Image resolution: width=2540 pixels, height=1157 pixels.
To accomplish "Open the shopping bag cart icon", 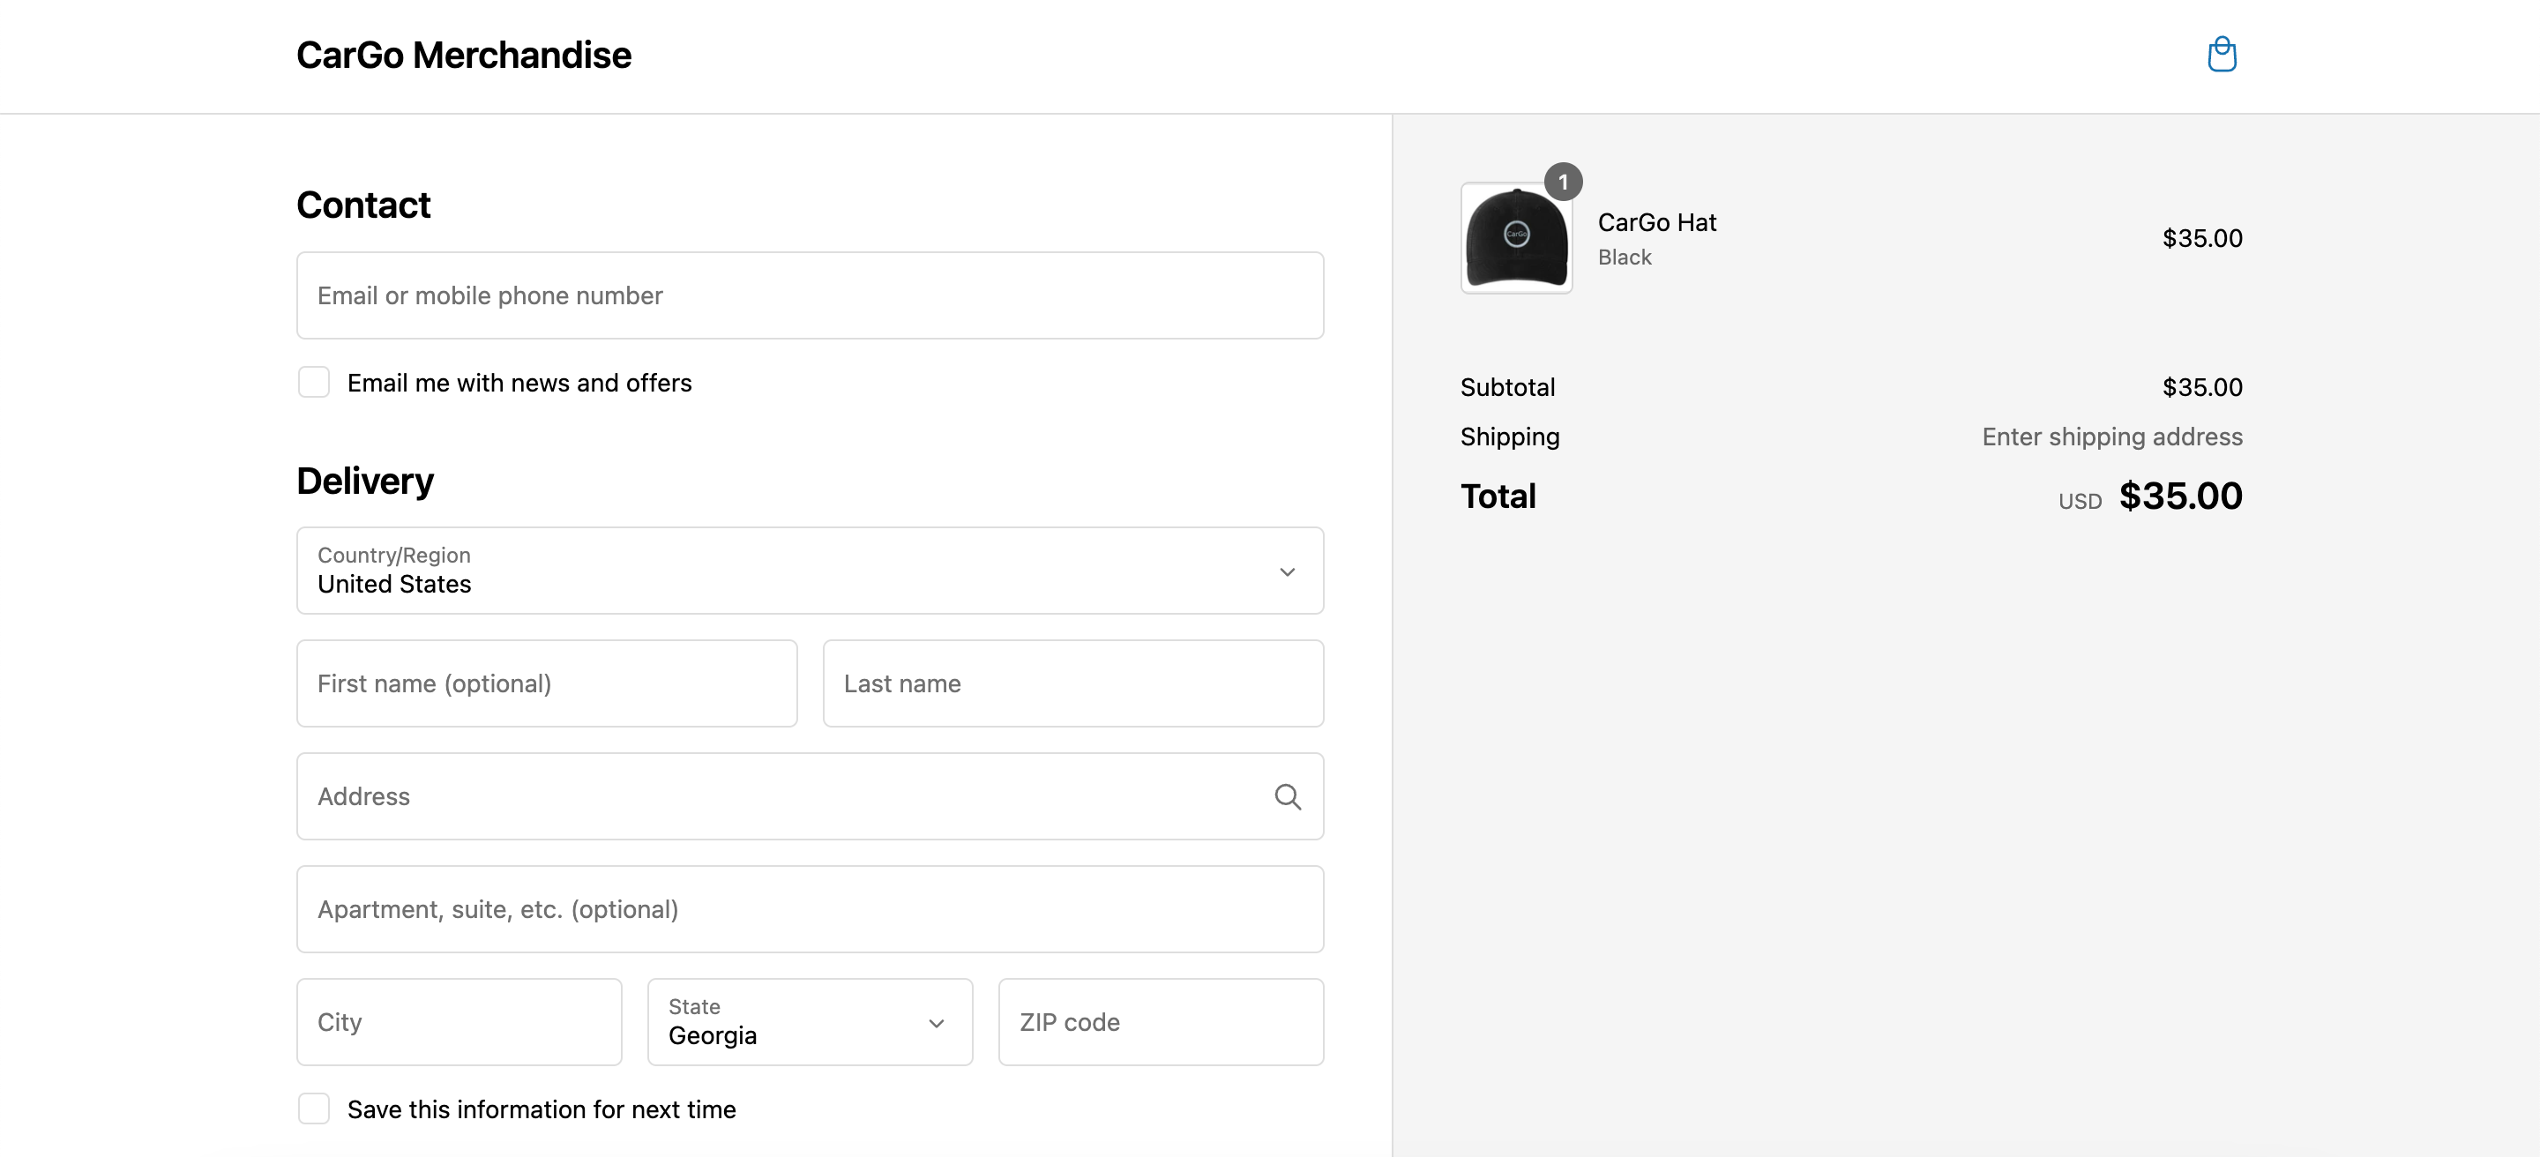I will [2221, 54].
